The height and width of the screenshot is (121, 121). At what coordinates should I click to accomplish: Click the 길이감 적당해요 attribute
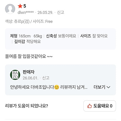[27, 42]
